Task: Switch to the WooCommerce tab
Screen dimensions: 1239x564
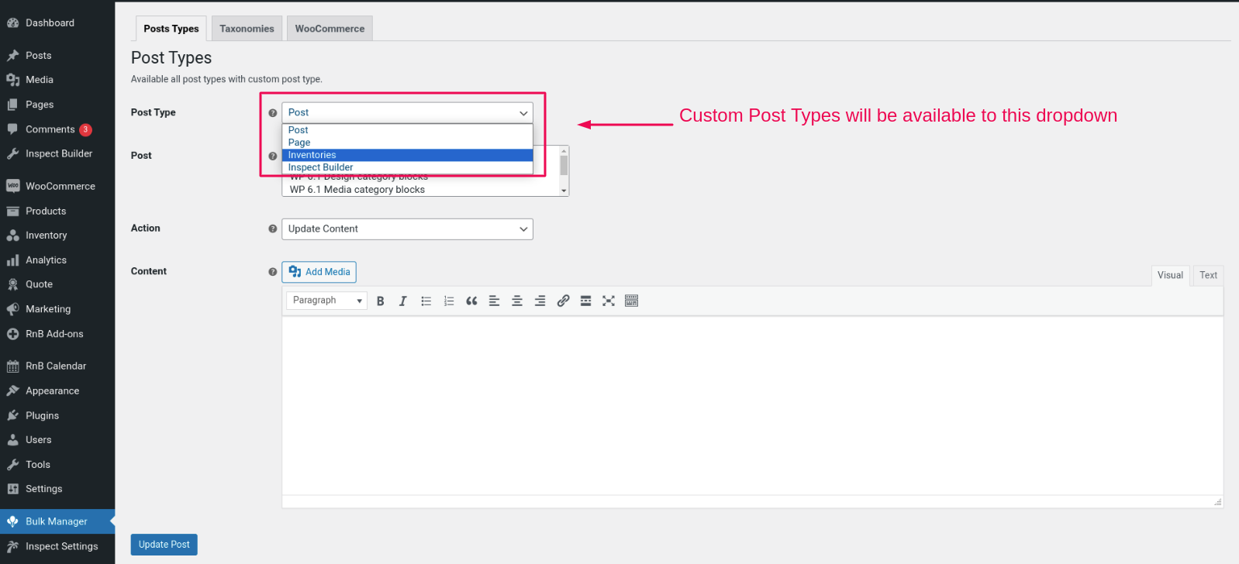Action: (330, 29)
